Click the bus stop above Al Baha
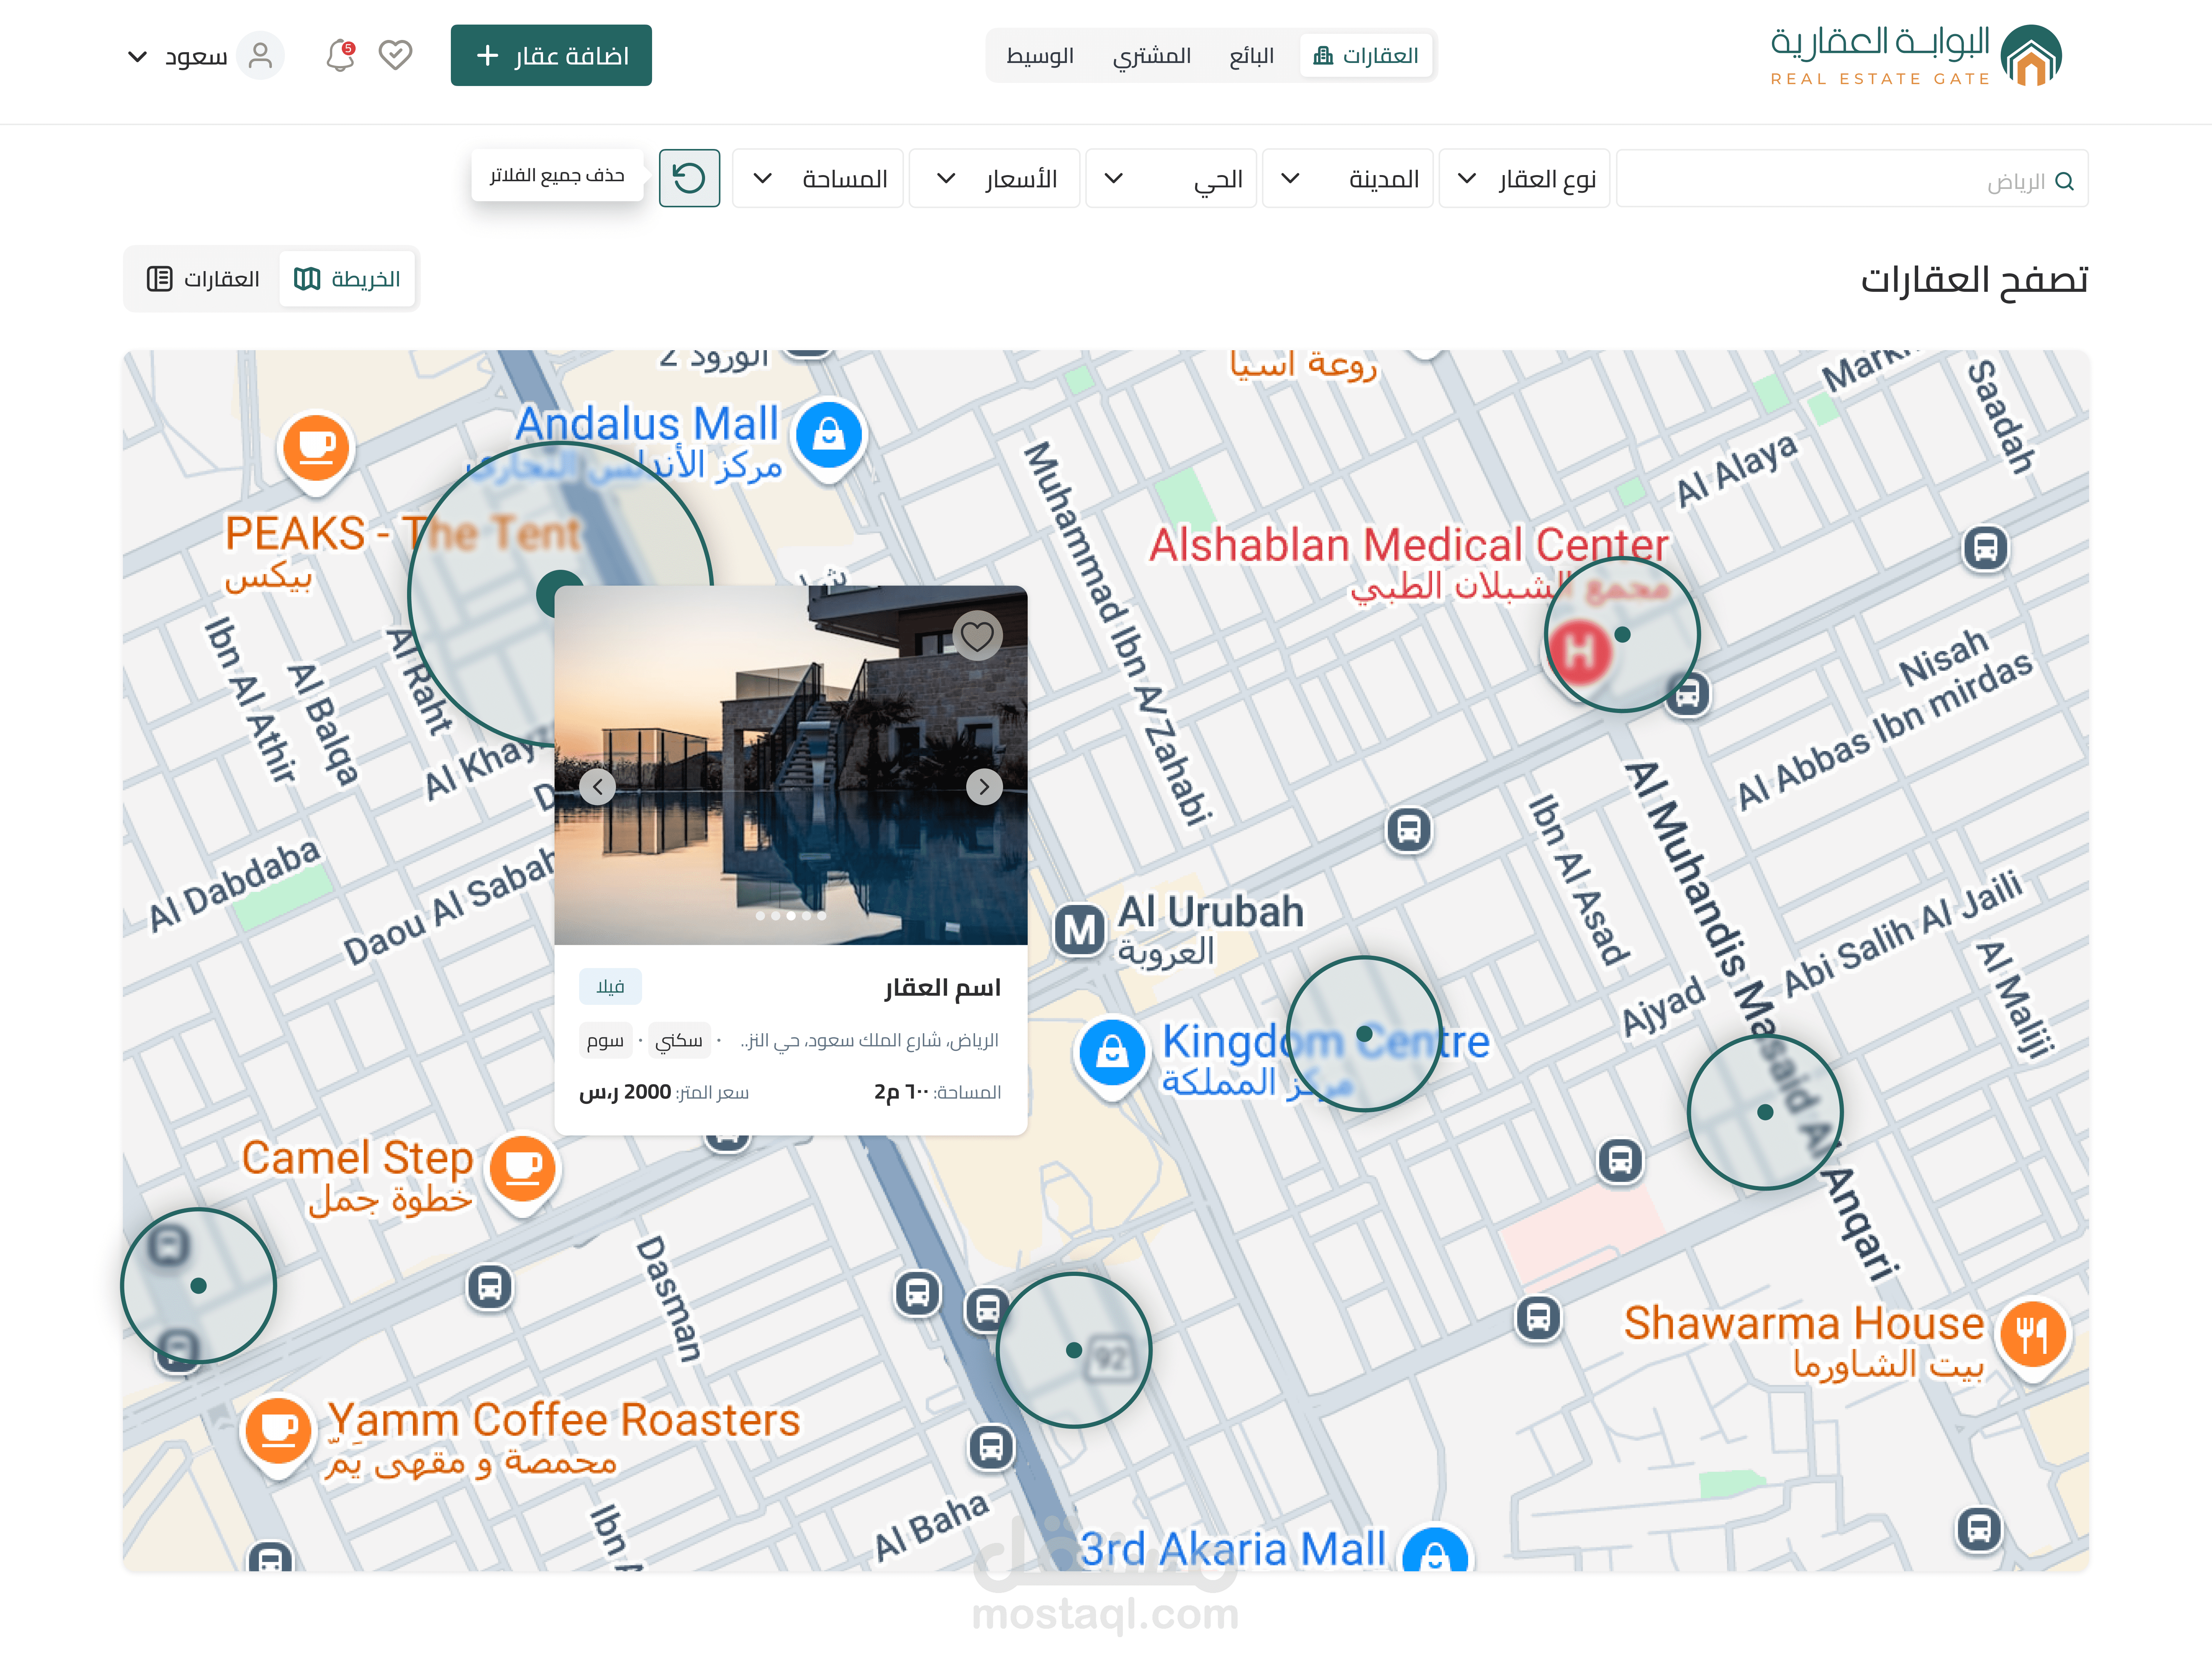Screen dimensions: 2212x1671 (991, 1447)
